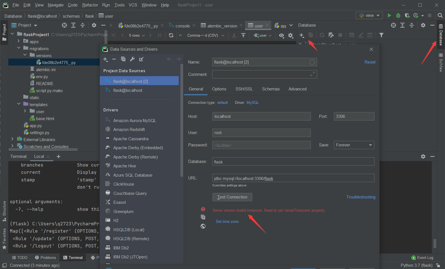Open Save password Forever dropdown

354,145
